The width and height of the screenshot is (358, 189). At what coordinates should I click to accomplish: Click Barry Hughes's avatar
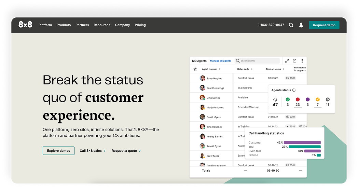pyautogui.click(x=202, y=78)
